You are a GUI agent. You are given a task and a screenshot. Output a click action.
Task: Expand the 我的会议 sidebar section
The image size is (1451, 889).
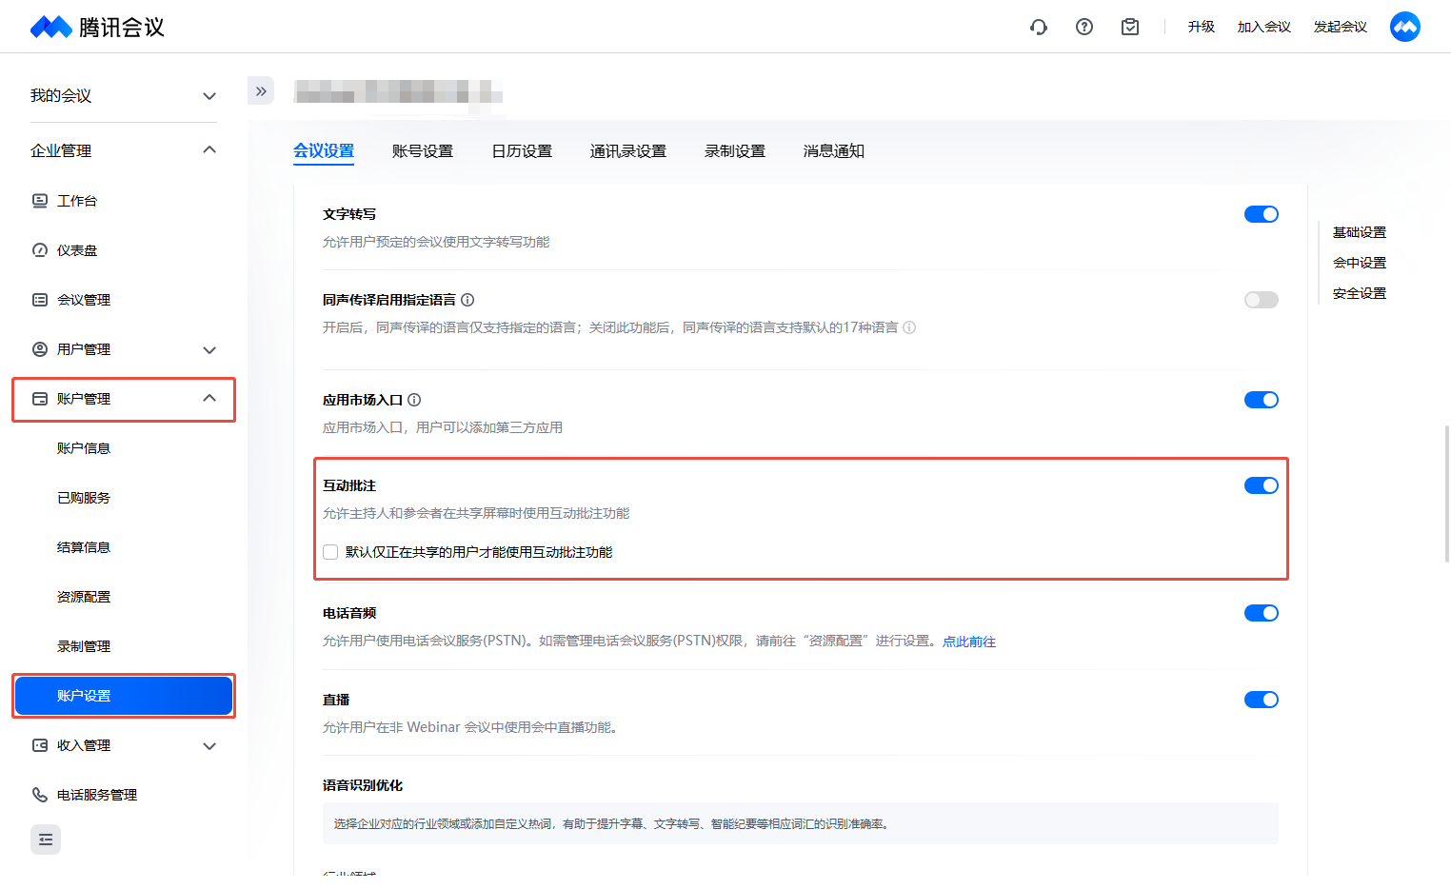(x=209, y=96)
